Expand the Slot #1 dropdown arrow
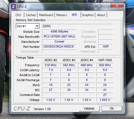This screenshot has height=119, width=134. coord(37,26)
